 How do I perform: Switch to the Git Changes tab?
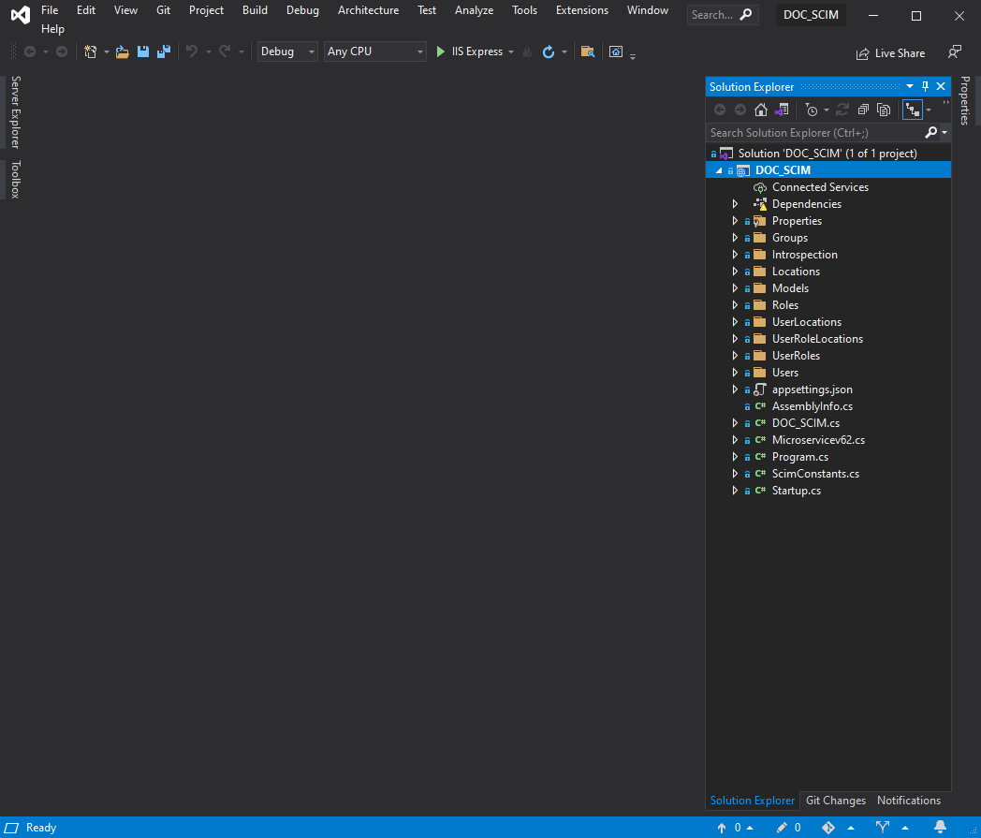point(836,801)
